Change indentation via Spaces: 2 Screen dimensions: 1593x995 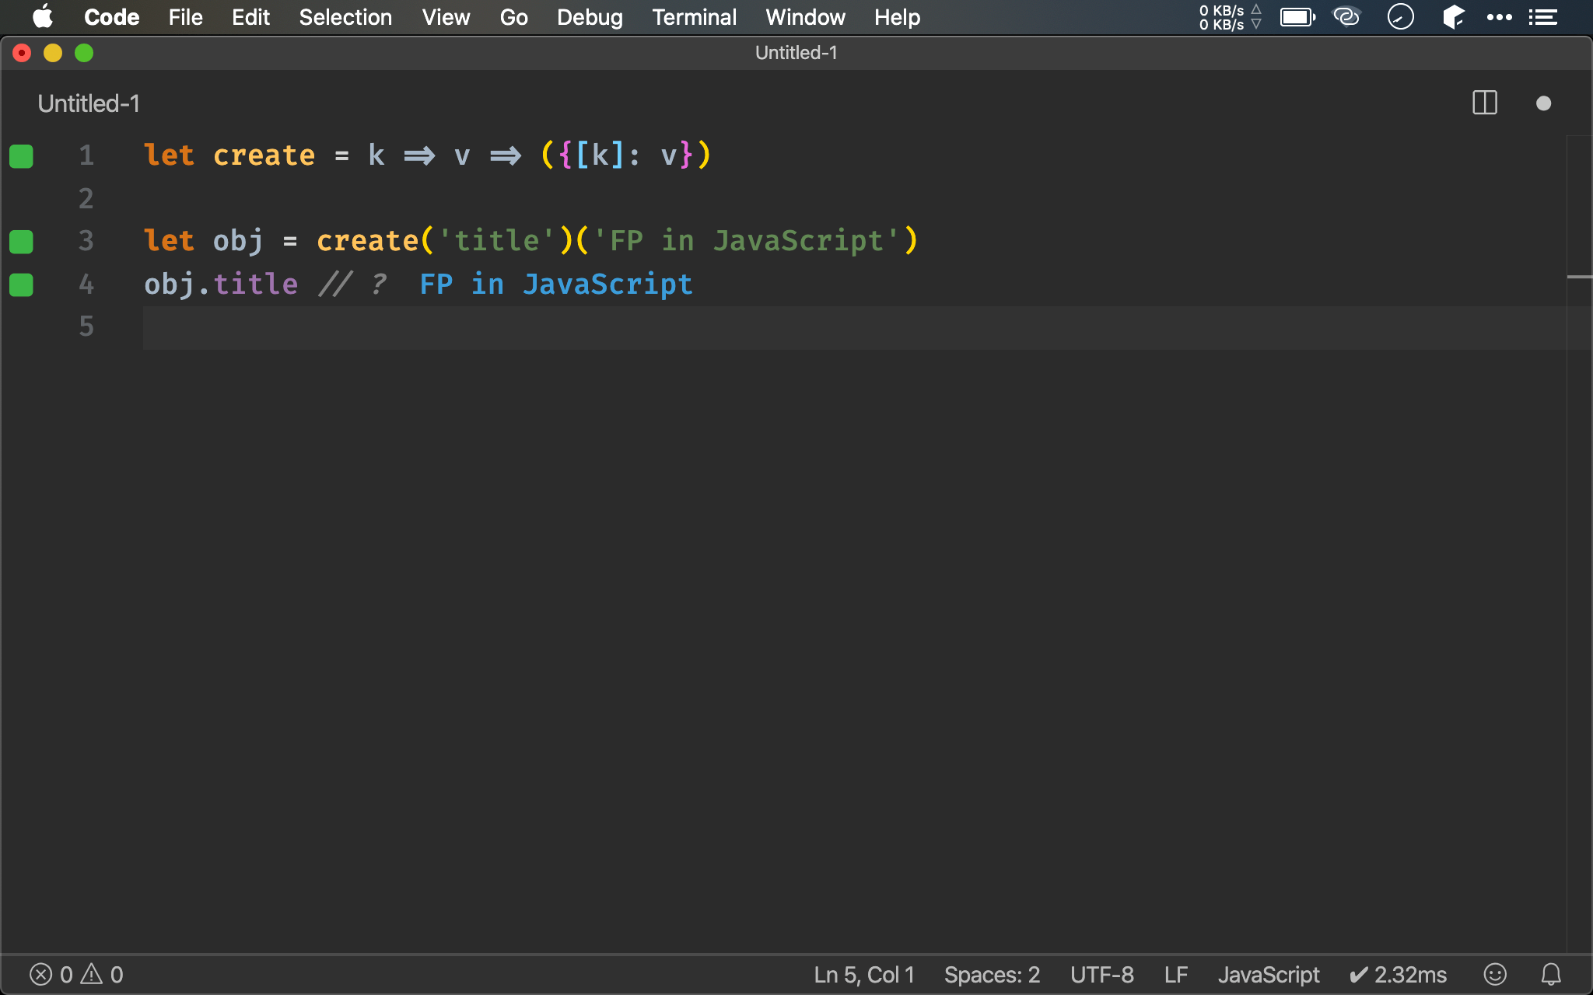coord(992,974)
